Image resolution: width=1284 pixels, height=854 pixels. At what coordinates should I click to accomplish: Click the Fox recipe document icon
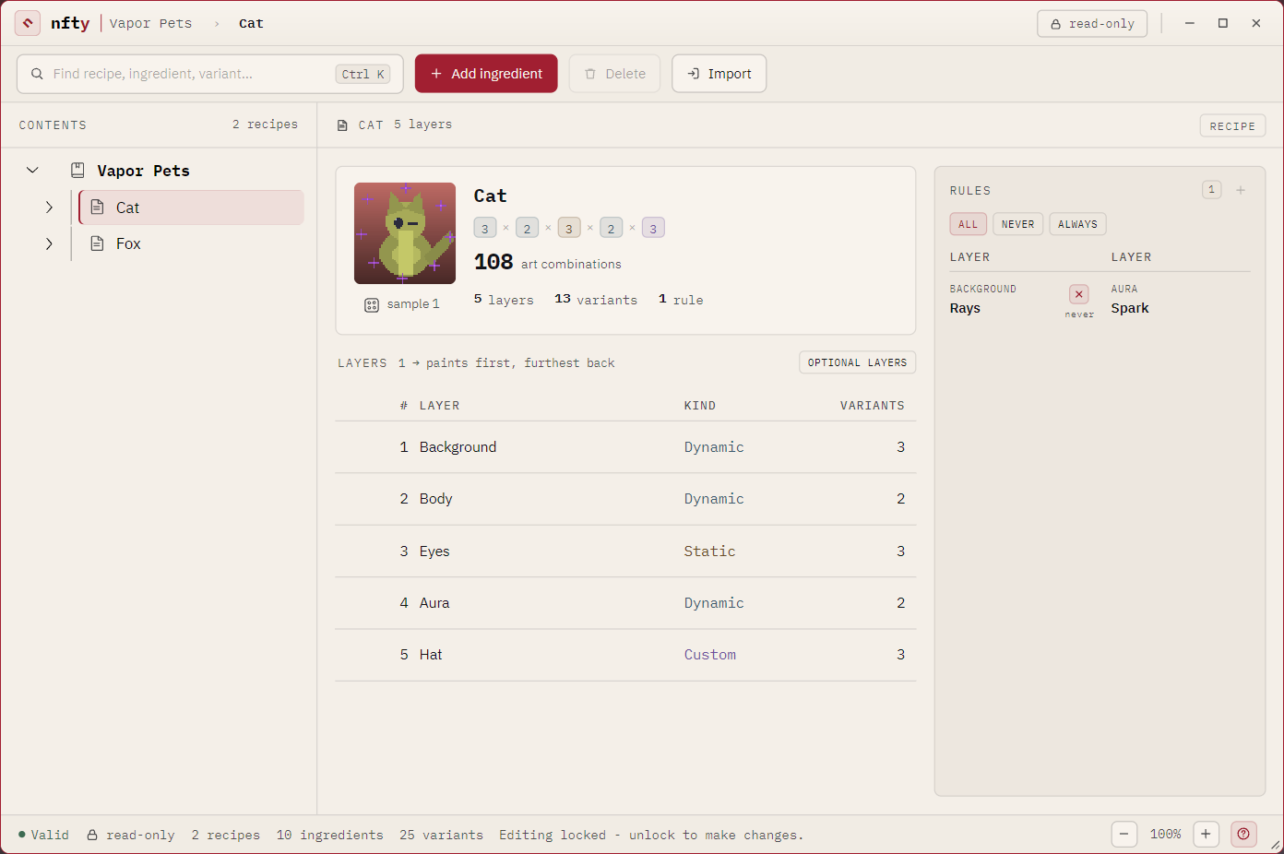pyautogui.click(x=97, y=243)
